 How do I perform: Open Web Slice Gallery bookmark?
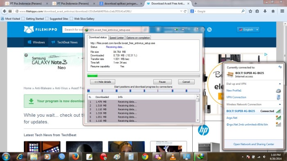[x=82, y=19]
